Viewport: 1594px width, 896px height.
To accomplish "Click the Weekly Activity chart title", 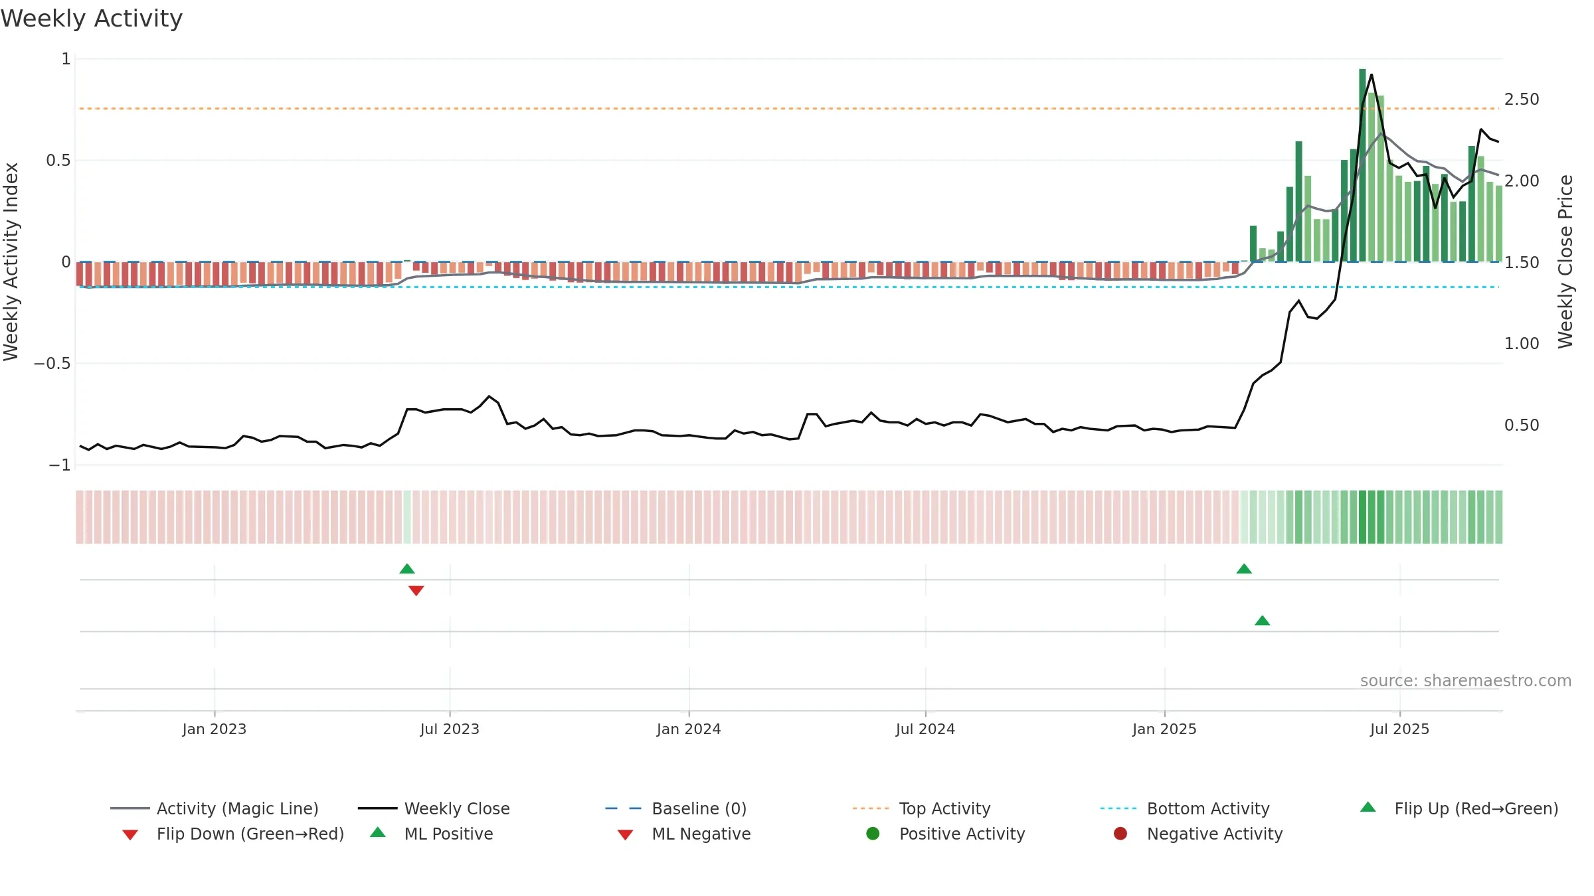I will click(x=92, y=19).
